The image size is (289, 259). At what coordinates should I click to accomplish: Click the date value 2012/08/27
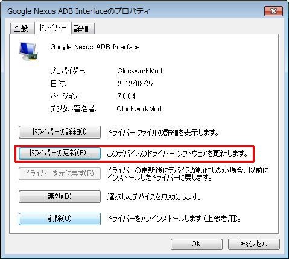tap(136, 84)
